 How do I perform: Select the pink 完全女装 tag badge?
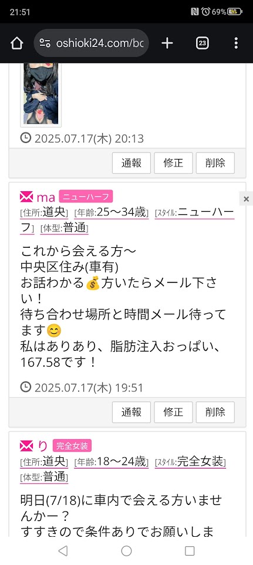coord(72,446)
